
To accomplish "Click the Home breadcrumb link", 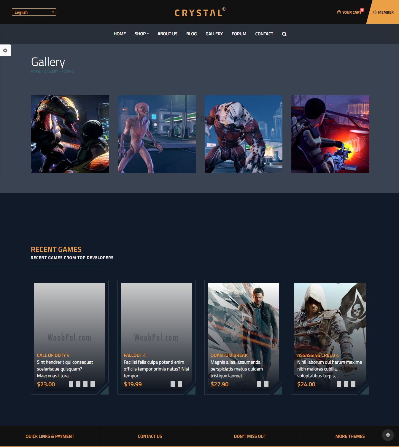I will point(36,71).
